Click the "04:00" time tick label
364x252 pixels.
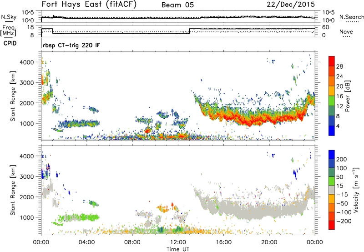coord(87,242)
